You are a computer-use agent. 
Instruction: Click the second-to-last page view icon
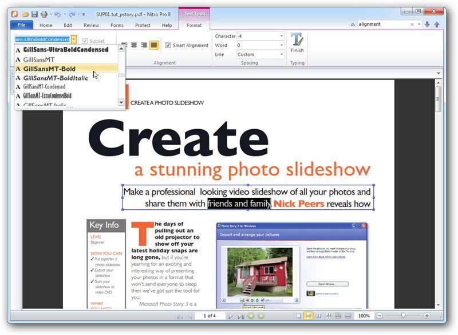coord(338,316)
